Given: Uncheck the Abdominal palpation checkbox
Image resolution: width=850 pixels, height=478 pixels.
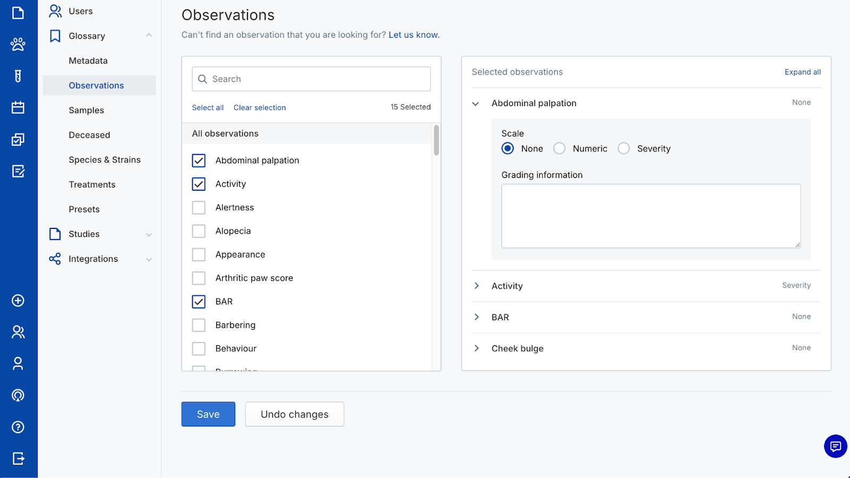Looking at the screenshot, I should (x=199, y=160).
